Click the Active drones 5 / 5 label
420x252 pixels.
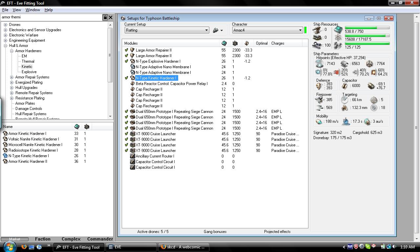(153, 232)
